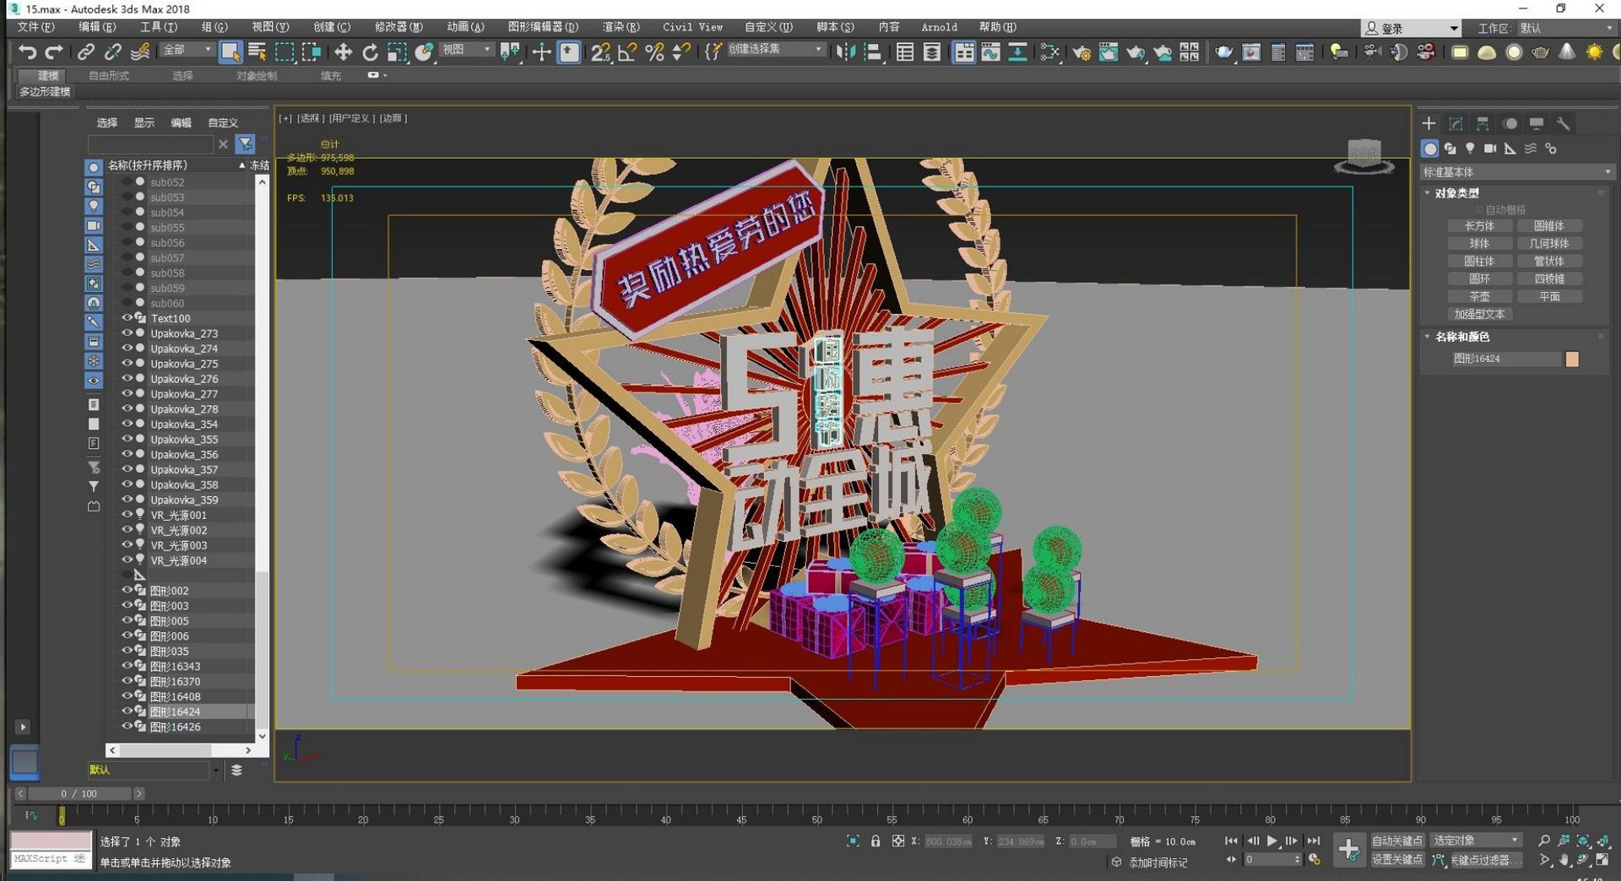
Task: Switch to the Hierarchy command panel tab
Action: click(1483, 124)
